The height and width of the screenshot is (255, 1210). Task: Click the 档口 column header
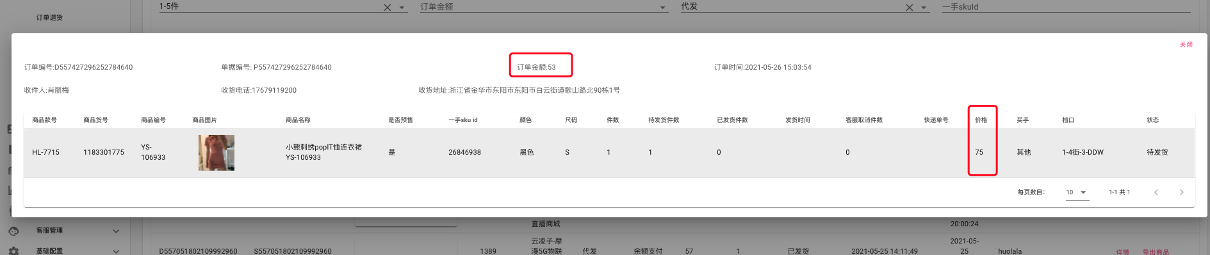pos(1068,120)
